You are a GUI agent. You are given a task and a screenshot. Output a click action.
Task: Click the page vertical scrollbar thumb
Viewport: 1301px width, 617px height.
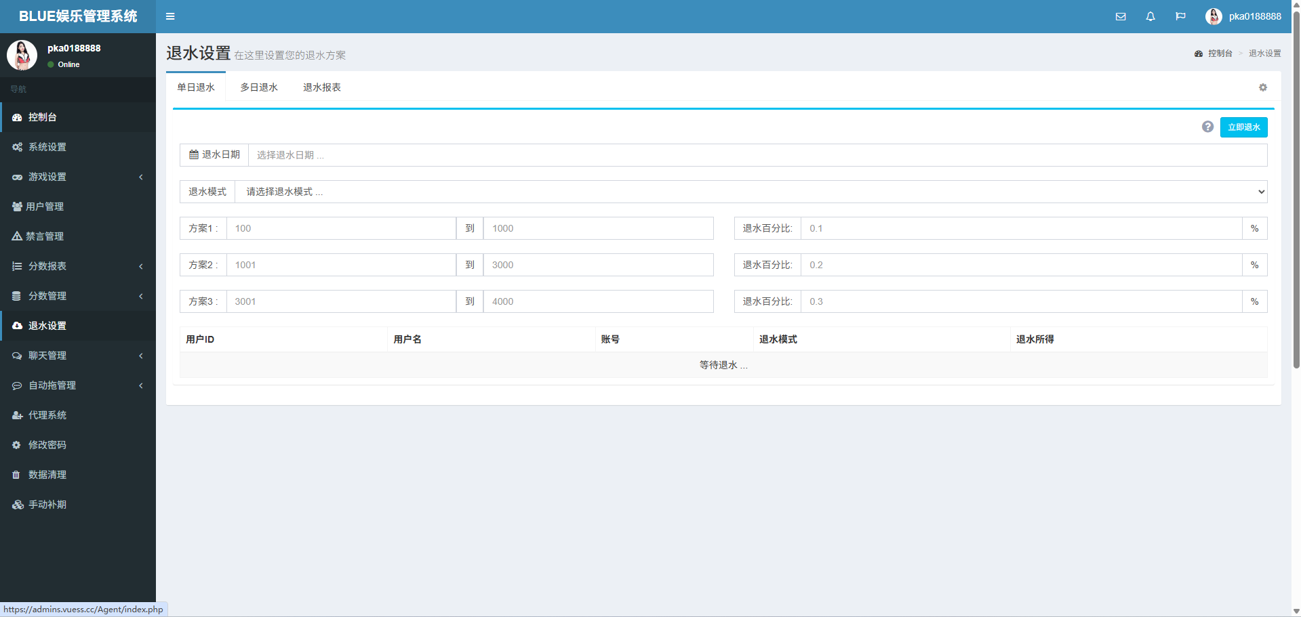pyautogui.click(x=1296, y=190)
